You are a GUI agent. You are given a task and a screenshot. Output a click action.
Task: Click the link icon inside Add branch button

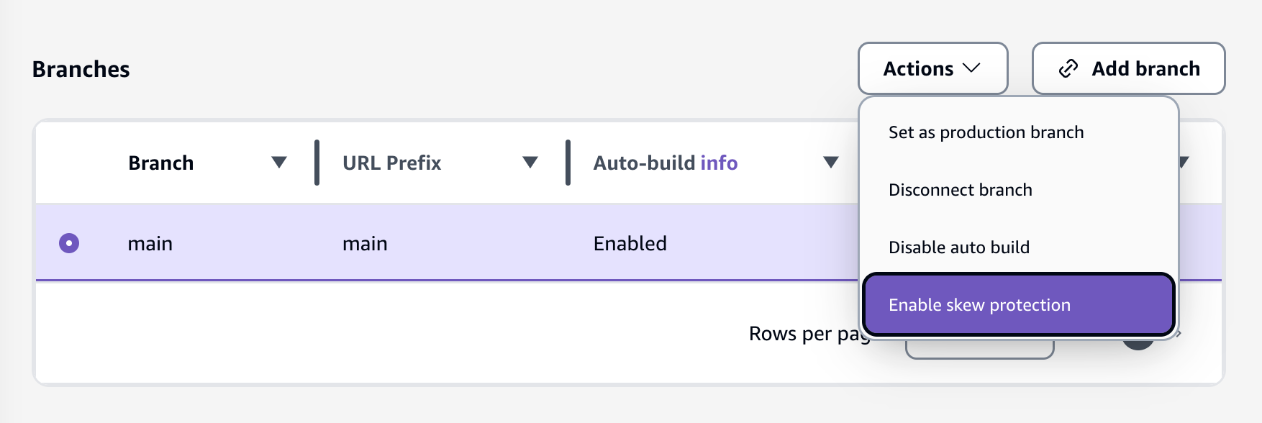pos(1068,68)
